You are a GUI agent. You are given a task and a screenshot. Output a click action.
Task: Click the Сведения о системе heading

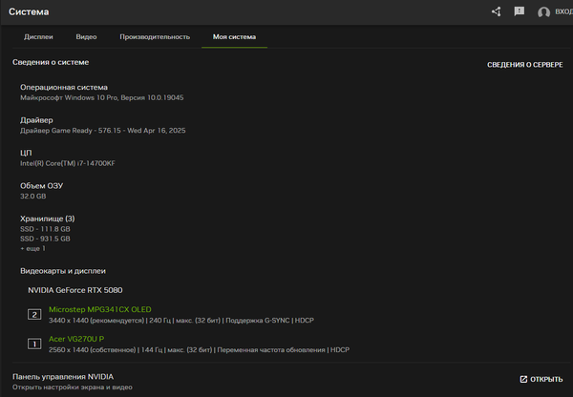pyautogui.click(x=51, y=62)
